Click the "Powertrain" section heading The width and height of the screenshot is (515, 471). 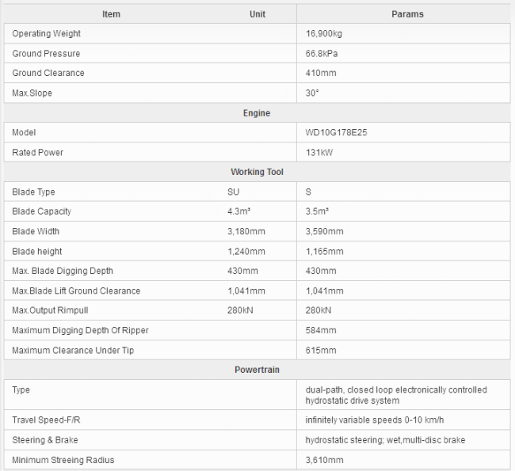tap(257, 370)
